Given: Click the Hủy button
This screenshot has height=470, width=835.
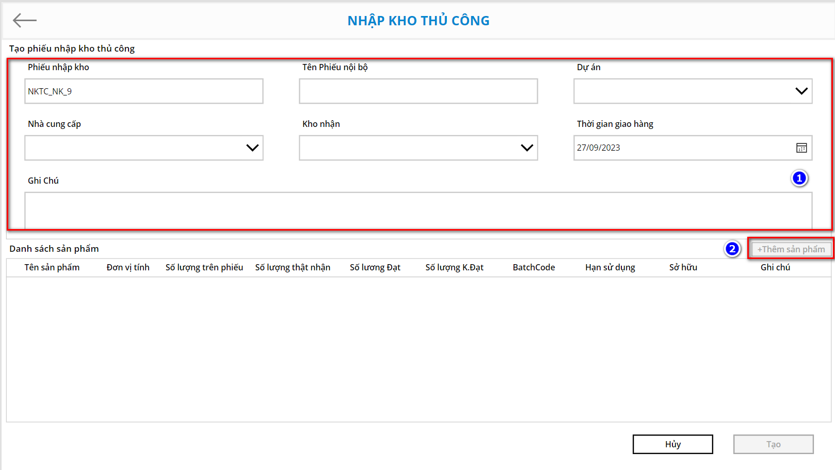Looking at the screenshot, I should pos(673,444).
